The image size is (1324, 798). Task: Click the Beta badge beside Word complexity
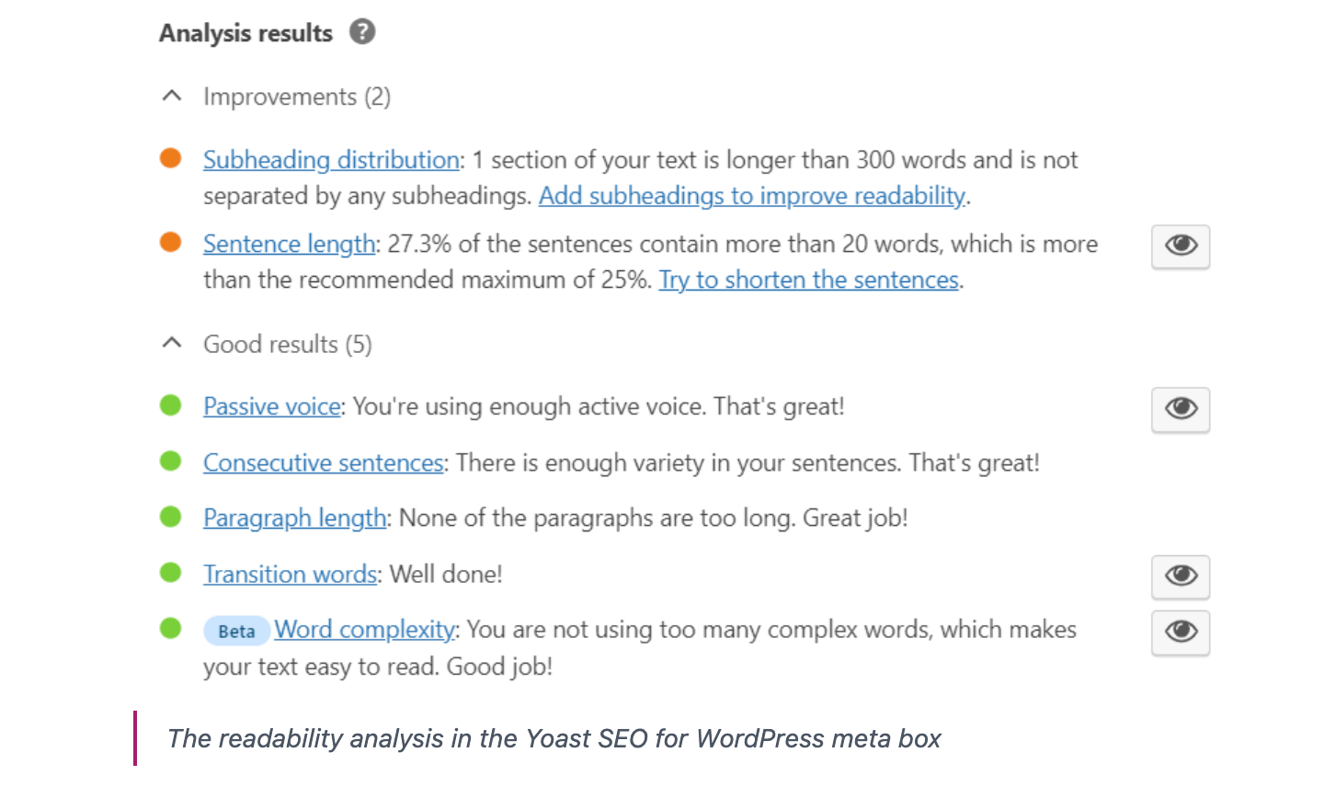coord(236,631)
